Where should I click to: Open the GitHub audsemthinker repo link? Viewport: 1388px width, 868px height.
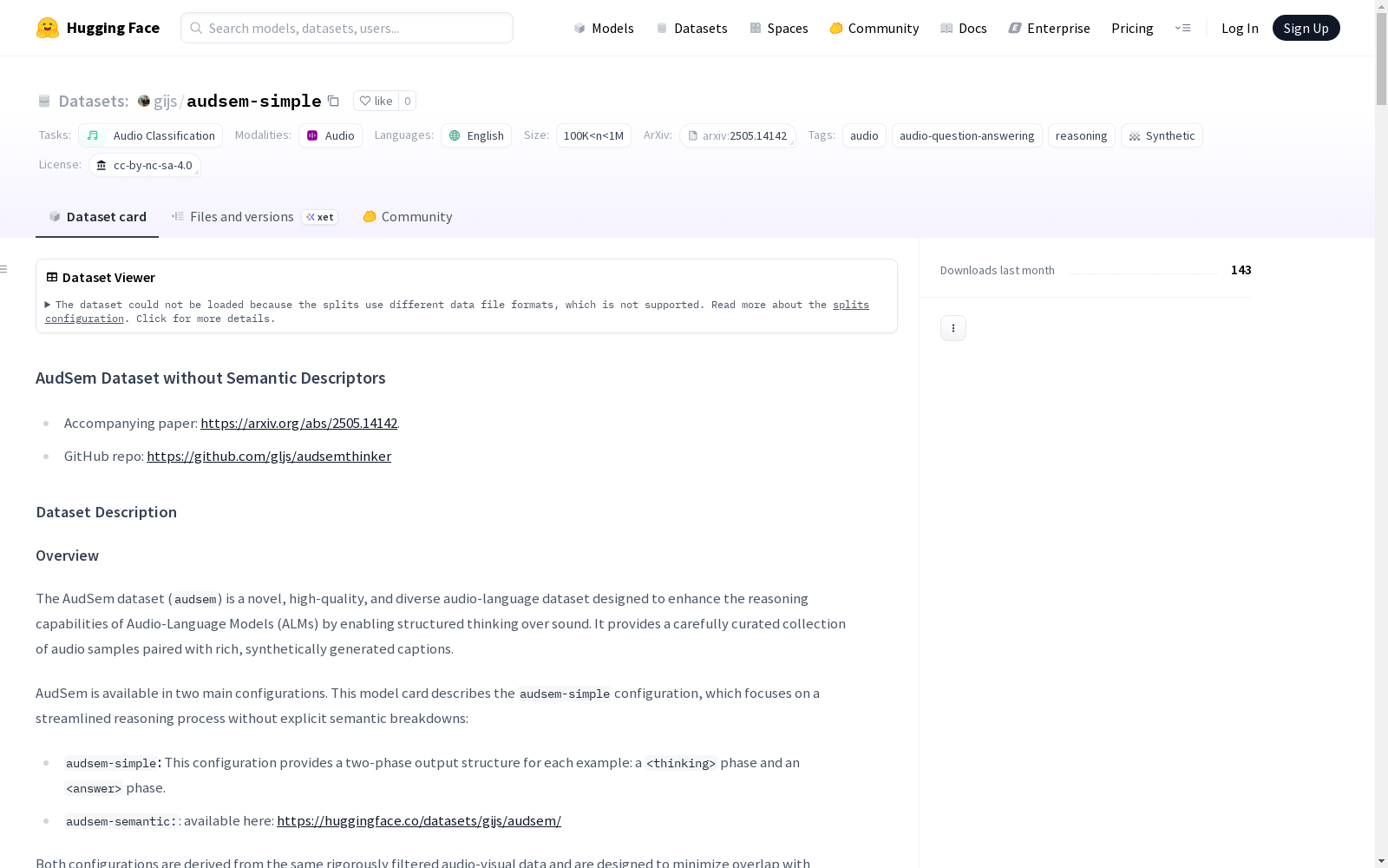269,456
